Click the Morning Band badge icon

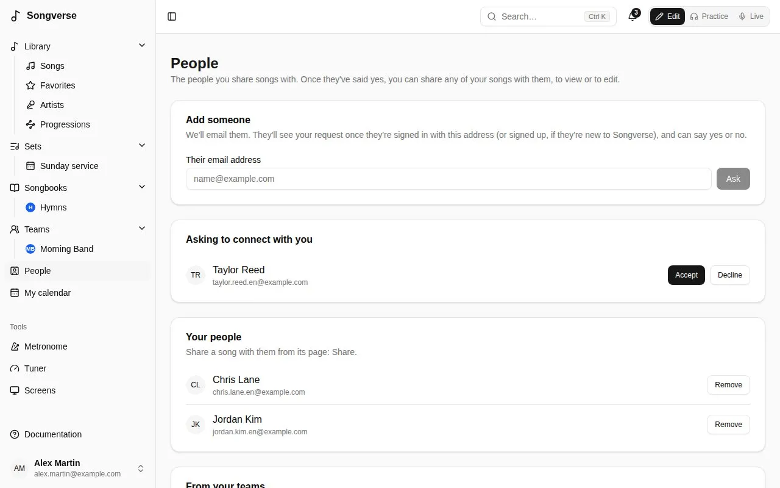[30, 249]
